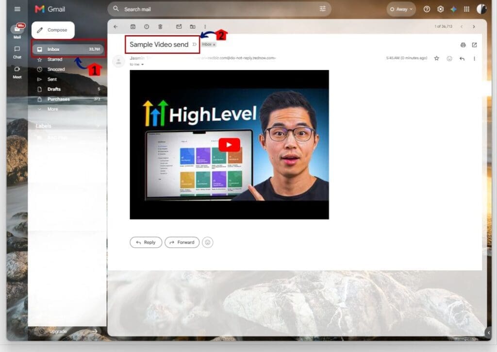
Task: Star this message
Action: 437,58
